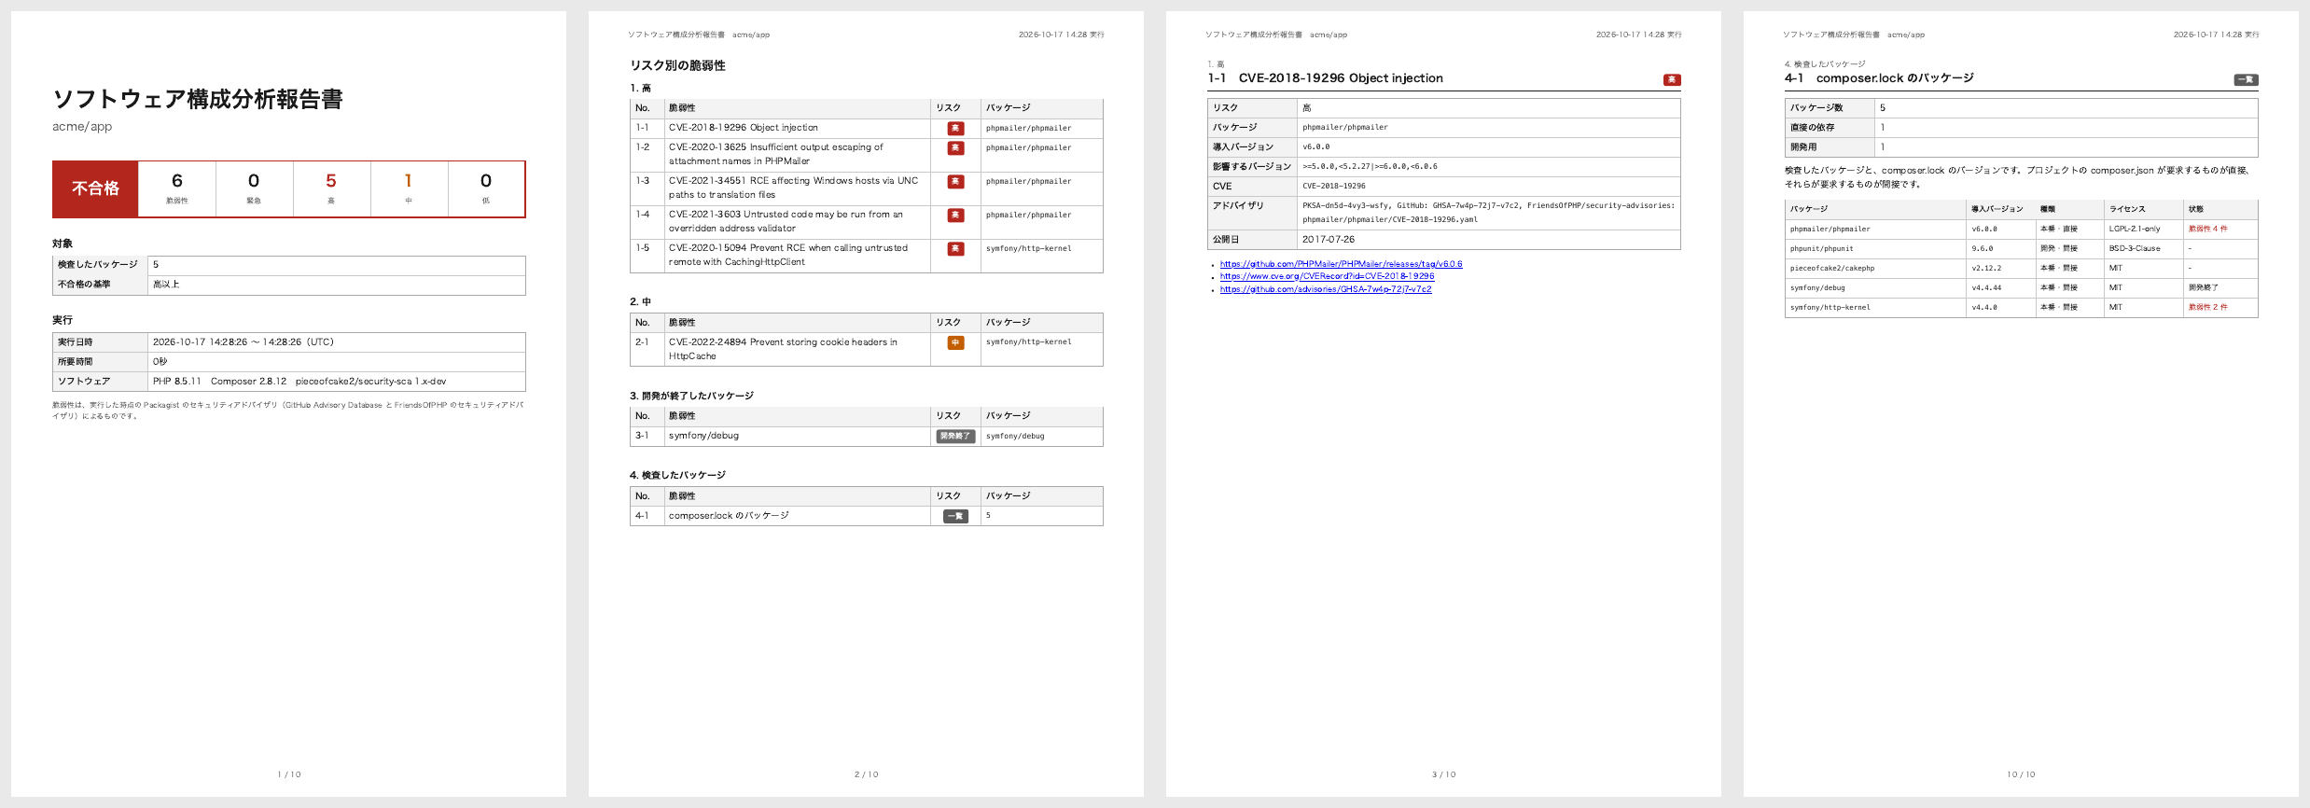Click the 高 badge in row 1-4

coord(955,215)
